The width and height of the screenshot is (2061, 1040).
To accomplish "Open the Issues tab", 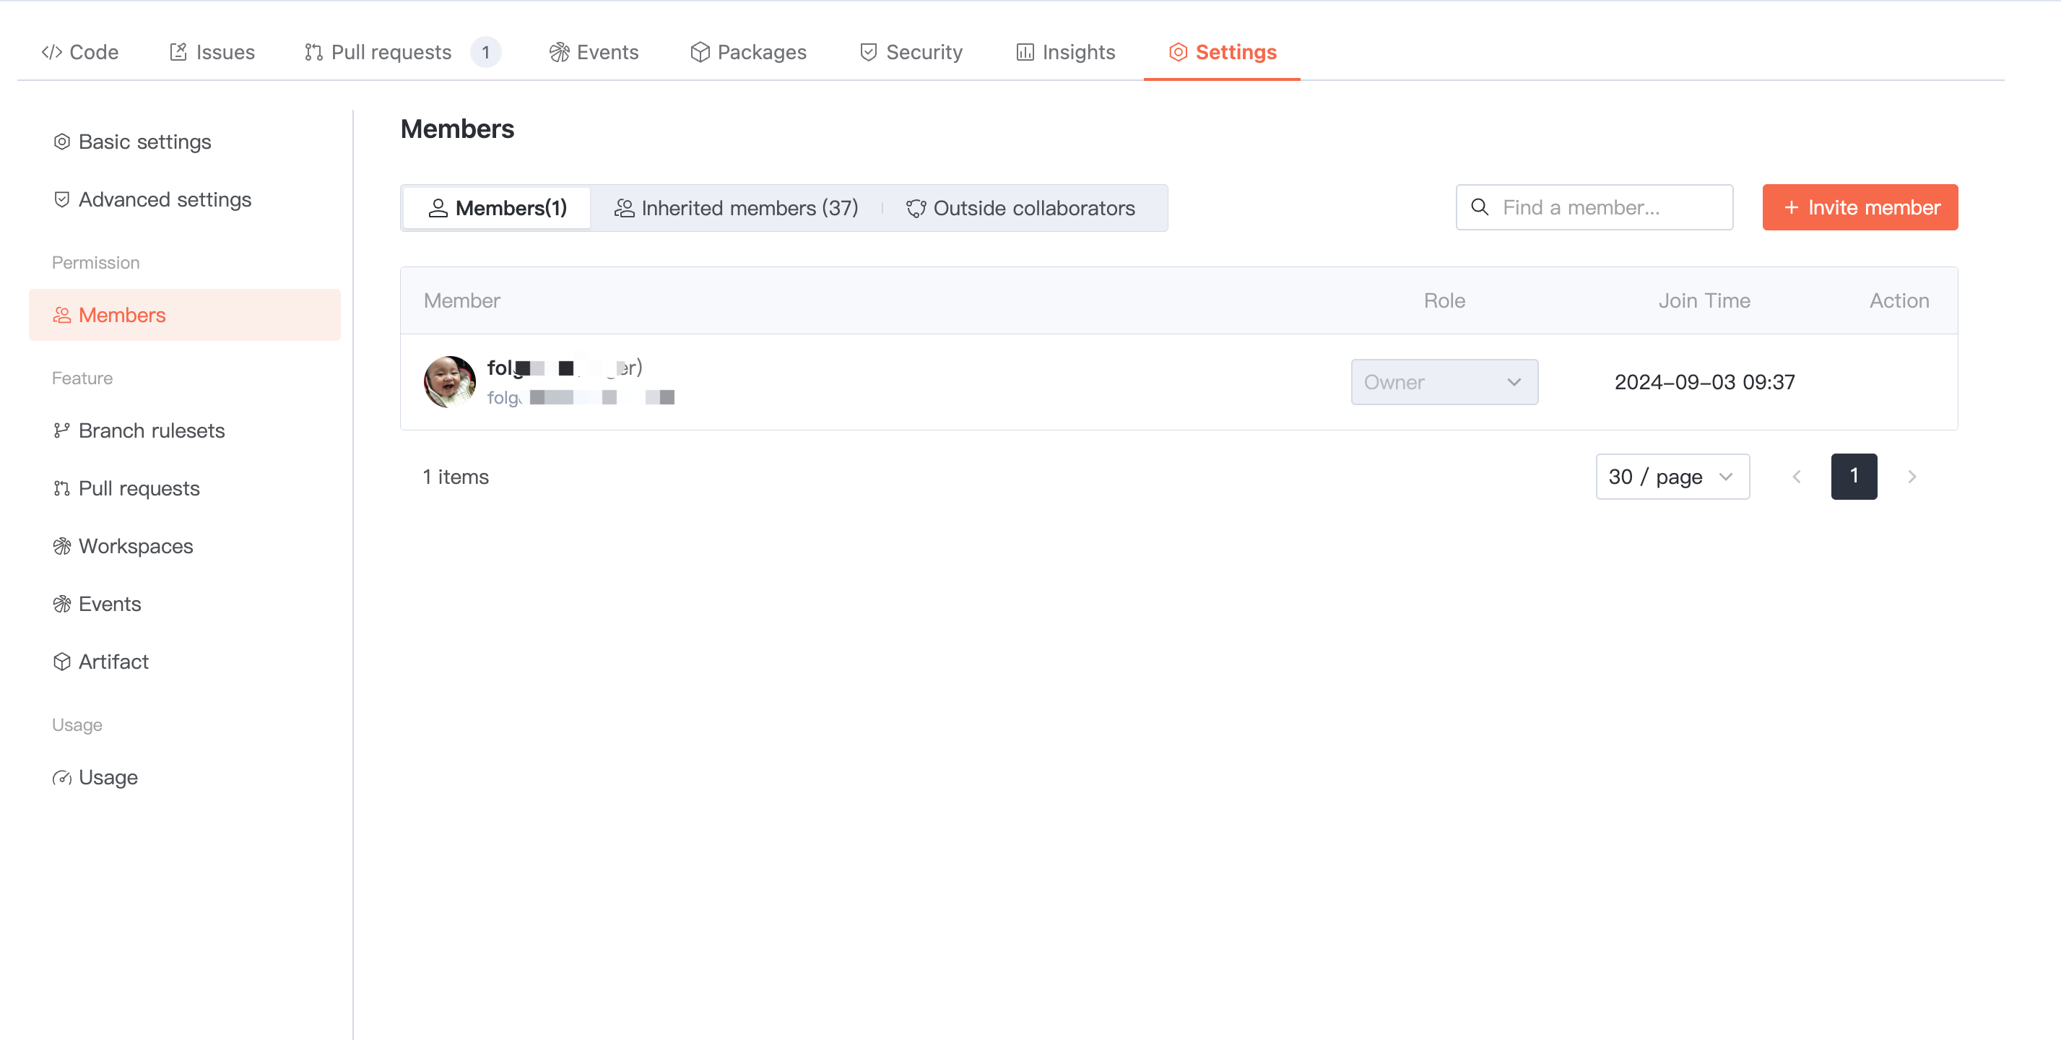I will pyautogui.click(x=212, y=52).
